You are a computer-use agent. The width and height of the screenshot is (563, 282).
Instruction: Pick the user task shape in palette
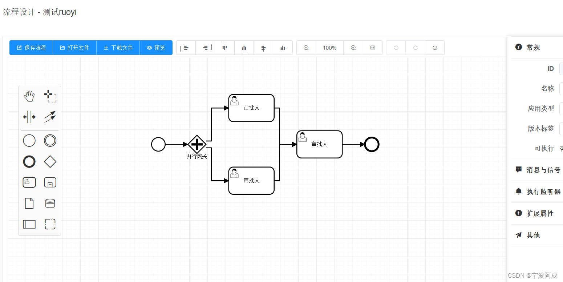click(29, 182)
